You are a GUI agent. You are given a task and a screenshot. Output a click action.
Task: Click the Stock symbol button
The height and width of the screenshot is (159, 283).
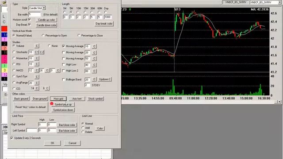[96, 99]
